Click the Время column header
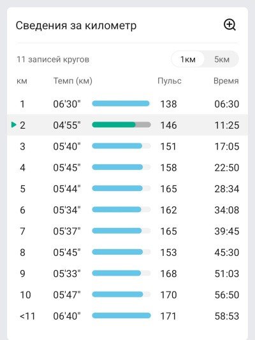255x340 pixels. [x=226, y=81]
